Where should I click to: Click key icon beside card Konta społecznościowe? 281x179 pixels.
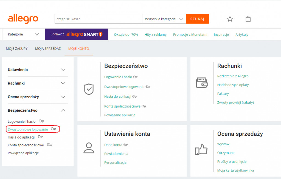(144, 106)
